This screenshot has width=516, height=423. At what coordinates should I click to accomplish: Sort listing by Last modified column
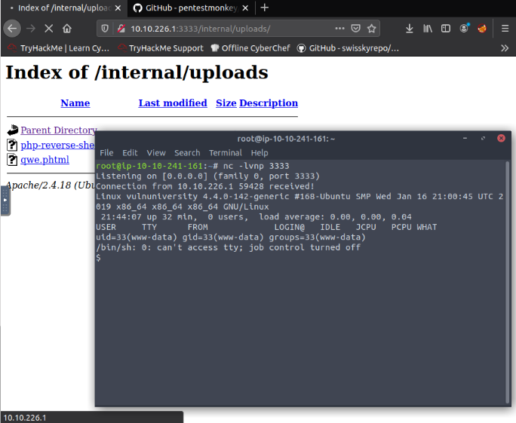pos(172,103)
